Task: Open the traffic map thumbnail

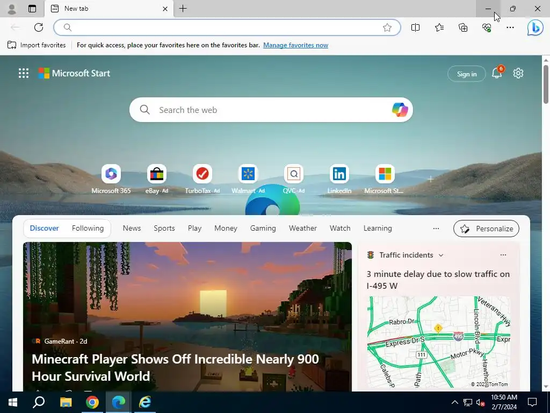Action: (x=438, y=342)
